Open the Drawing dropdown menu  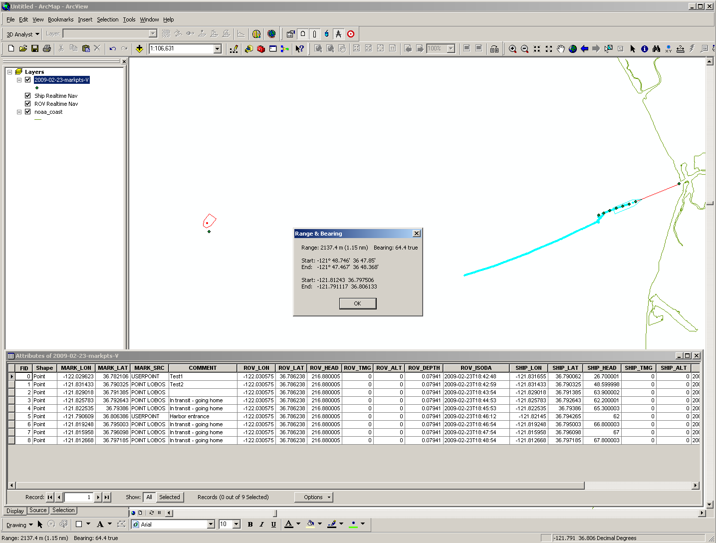tap(19, 525)
